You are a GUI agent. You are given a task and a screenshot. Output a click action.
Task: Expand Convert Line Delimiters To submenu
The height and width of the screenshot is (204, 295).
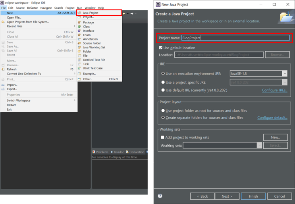[x=75, y=73]
